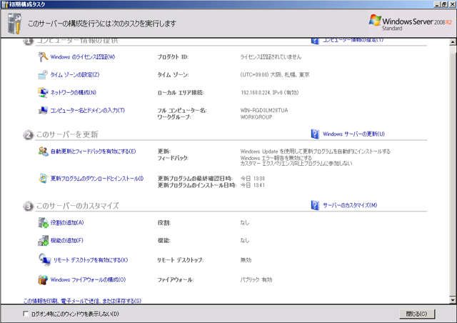Click the section heading このサーバーを更新
The height and width of the screenshot is (323, 457).
[67, 134]
